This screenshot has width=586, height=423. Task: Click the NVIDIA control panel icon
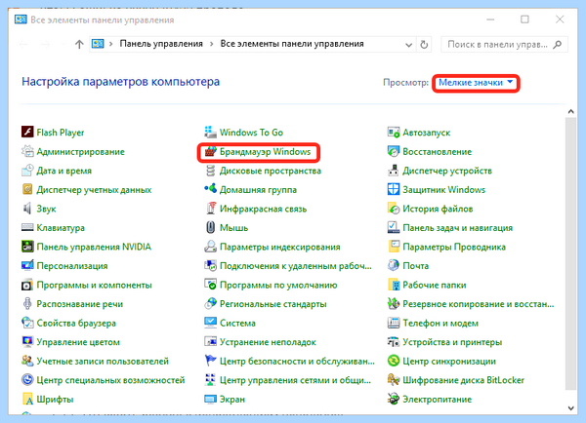pyautogui.click(x=27, y=247)
